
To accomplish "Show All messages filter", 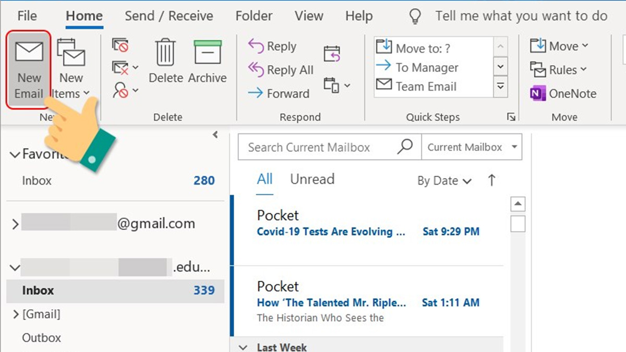I will [265, 179].
